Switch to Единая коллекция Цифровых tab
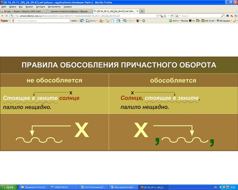Image resolution: width=238 pixels, height=190 pixels. (69, 11)
